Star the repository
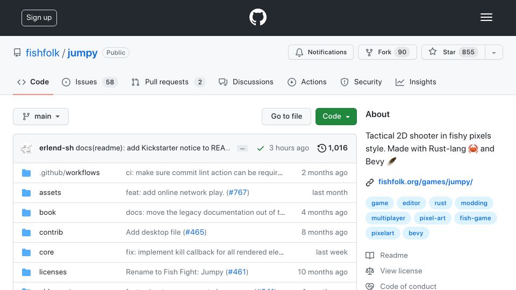The image size is (516, 290). click(453, 52)
